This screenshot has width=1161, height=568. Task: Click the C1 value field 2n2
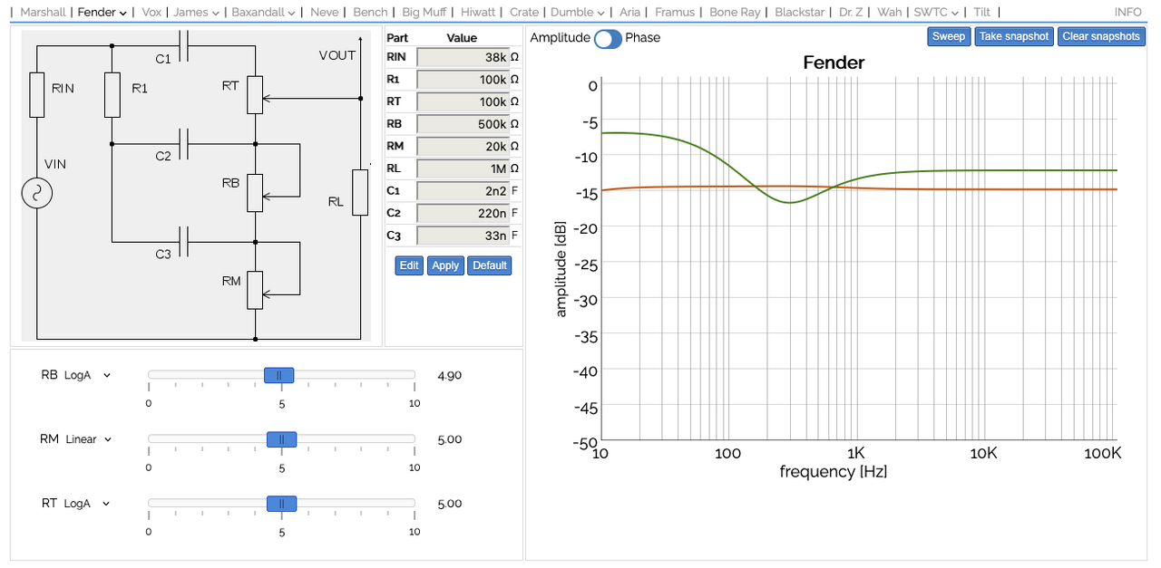click(x=463, y=190)
